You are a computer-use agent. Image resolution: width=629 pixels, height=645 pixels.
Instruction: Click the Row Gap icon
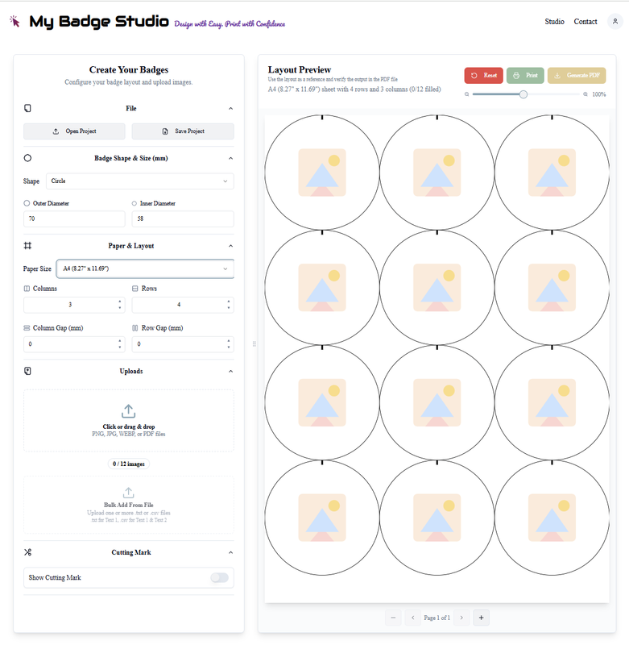point(134,328)
